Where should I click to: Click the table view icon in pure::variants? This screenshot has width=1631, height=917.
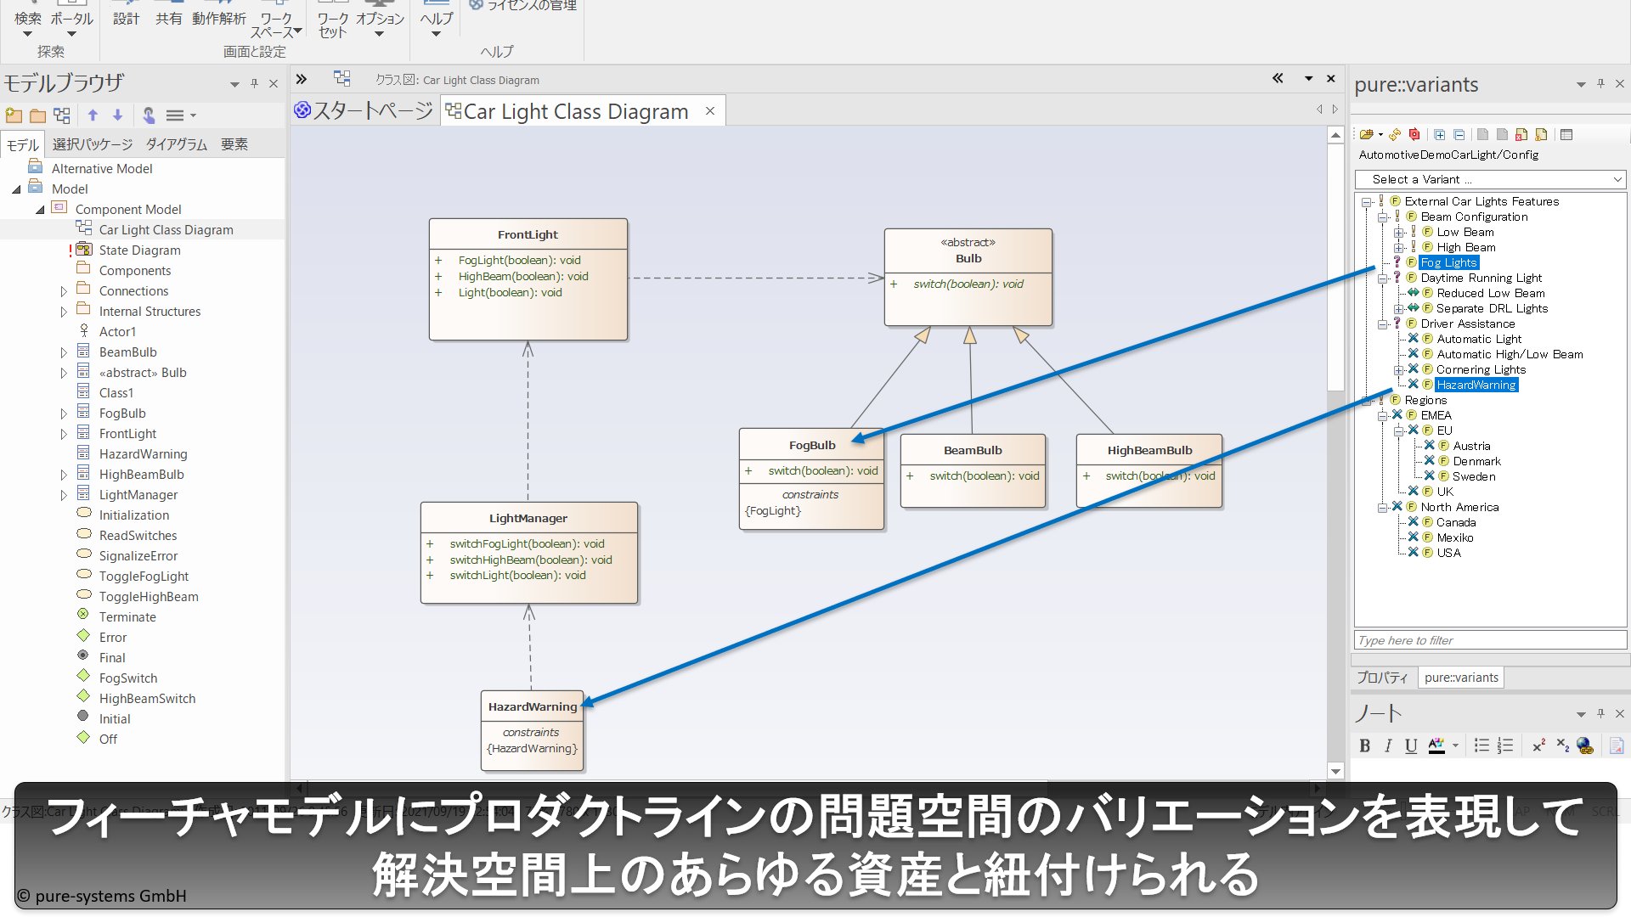point(1566,135)
